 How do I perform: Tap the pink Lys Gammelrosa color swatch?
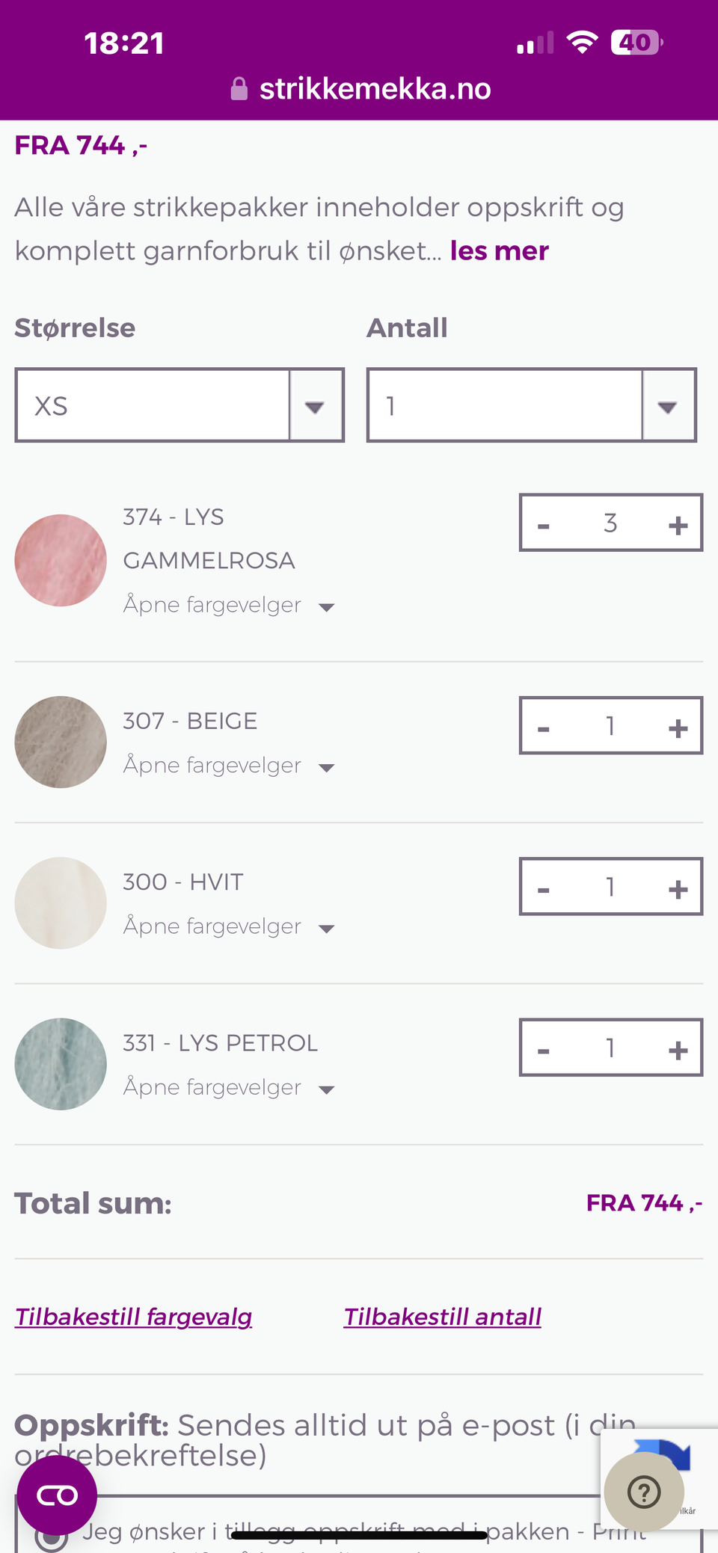[61, 560]
